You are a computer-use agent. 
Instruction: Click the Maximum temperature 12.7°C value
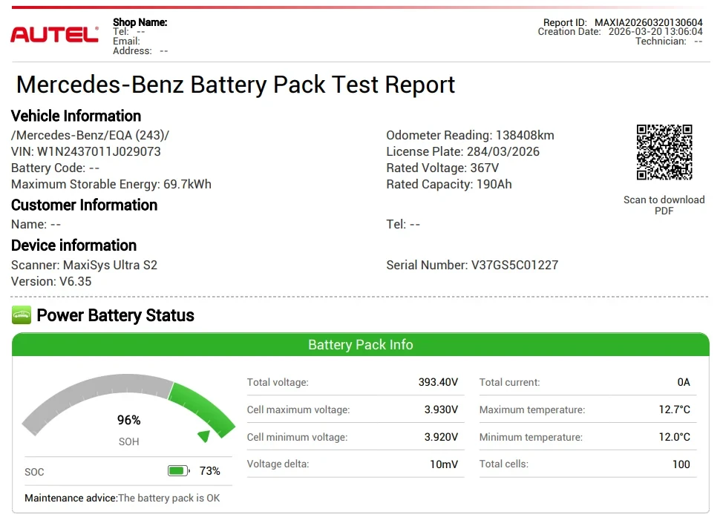pos(674,409)
